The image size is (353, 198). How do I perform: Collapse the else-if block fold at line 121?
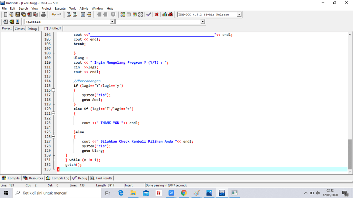pos(53,113)
